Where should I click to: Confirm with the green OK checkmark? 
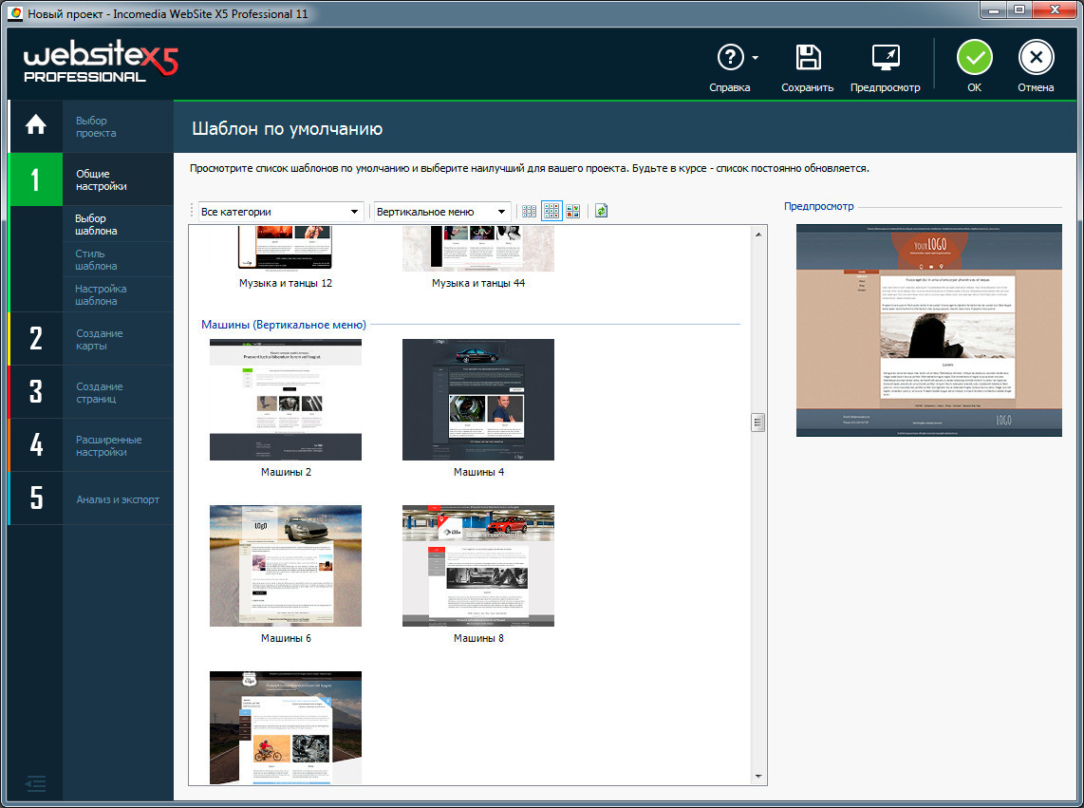[x=974, y=58]
